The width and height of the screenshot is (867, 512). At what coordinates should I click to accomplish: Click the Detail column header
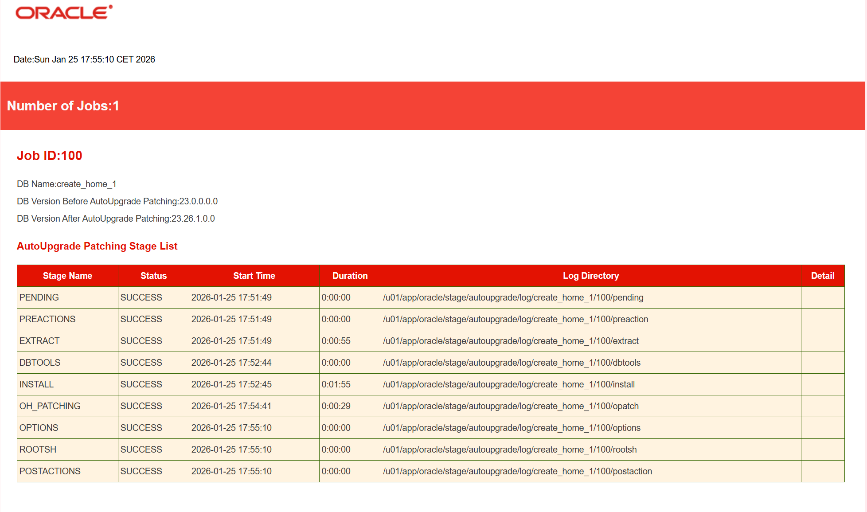[x=823, y=276]
